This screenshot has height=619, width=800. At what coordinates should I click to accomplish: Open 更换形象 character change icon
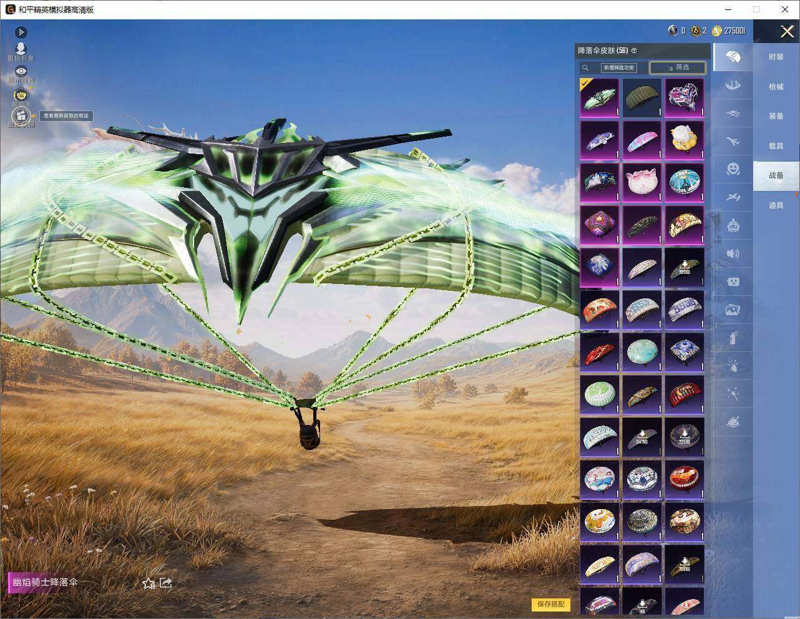[x=21, y=52]
